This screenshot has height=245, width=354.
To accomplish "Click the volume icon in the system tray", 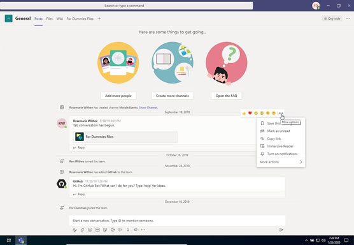I will (323, 241).
